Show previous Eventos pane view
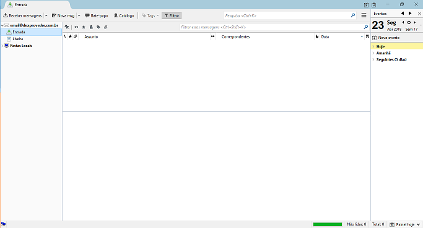 403,13
